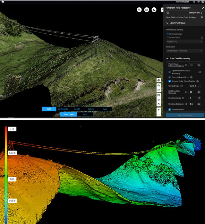Open the measurement triangle ruler tool
Viewport: 205px width, 224px height.
[x=154, y=10]
